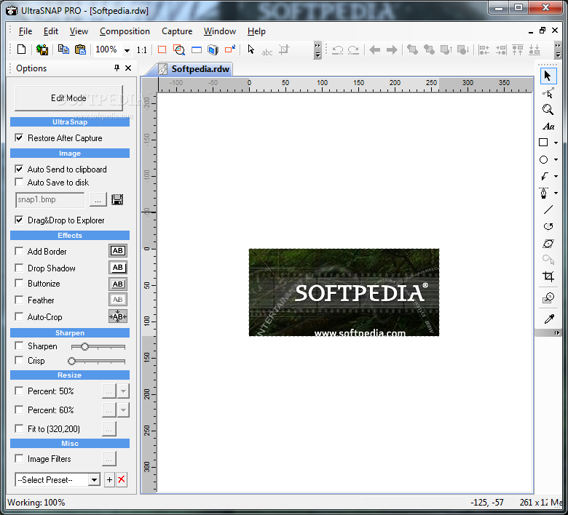Add a new preset with the plus button
Viewport: 568px width, 515px height.
[109, 480]
